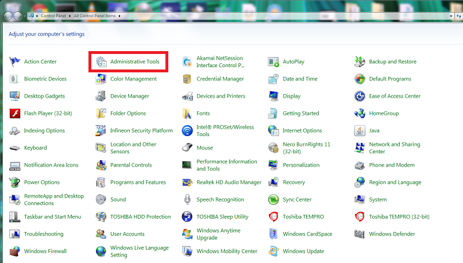Open the HomeGroup icon
The image size is (463, 263).
coord(360,113)
